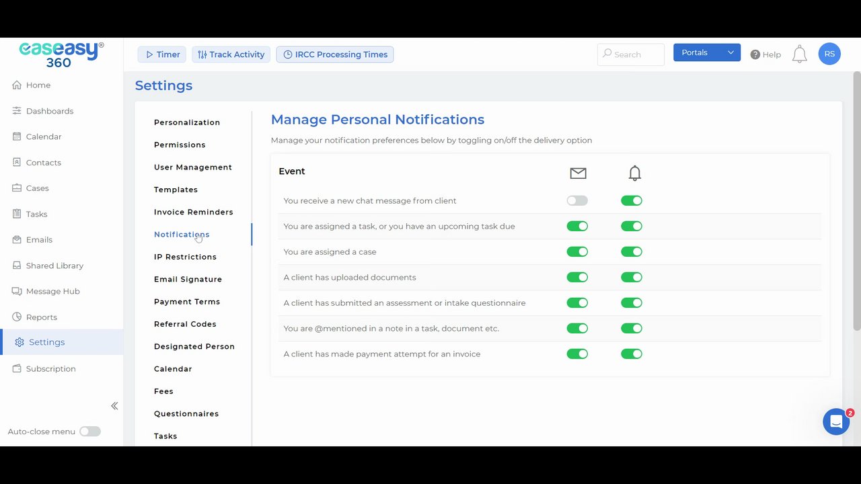Screen dimensions: 861x484
Task: Select IP Restrictions settings tab
Action: (185, 257)
